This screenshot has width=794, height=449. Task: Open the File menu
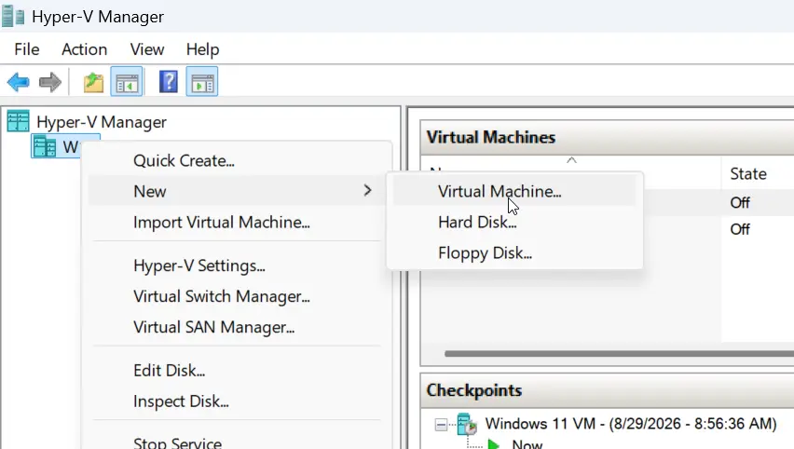[27, 49]
